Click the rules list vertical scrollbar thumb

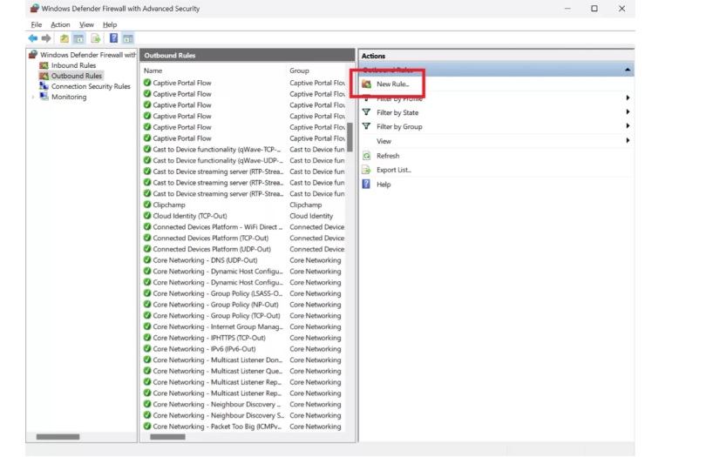[x=350, y=138]
